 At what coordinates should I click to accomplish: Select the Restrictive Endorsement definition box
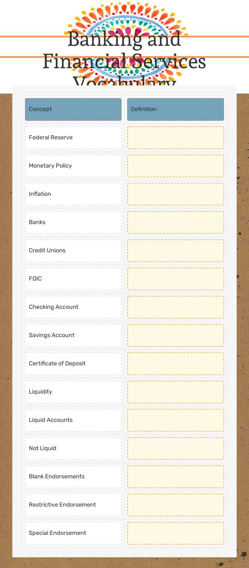175,505
